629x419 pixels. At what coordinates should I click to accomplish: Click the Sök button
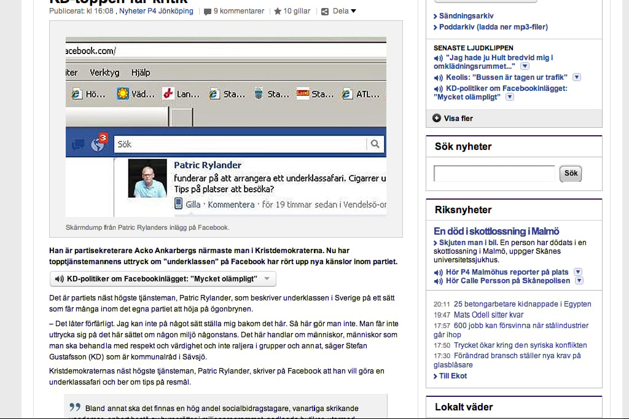(x=571, y=173)
